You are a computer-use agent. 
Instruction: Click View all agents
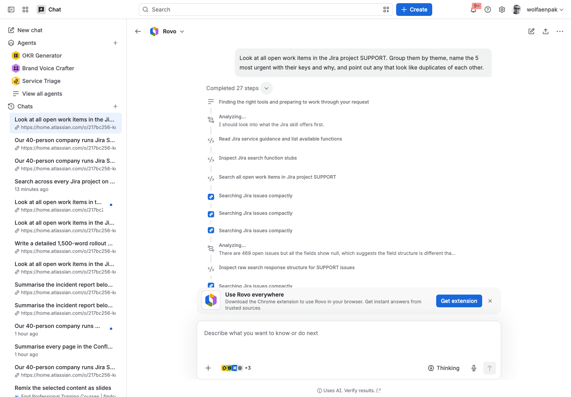coord(42,94)
